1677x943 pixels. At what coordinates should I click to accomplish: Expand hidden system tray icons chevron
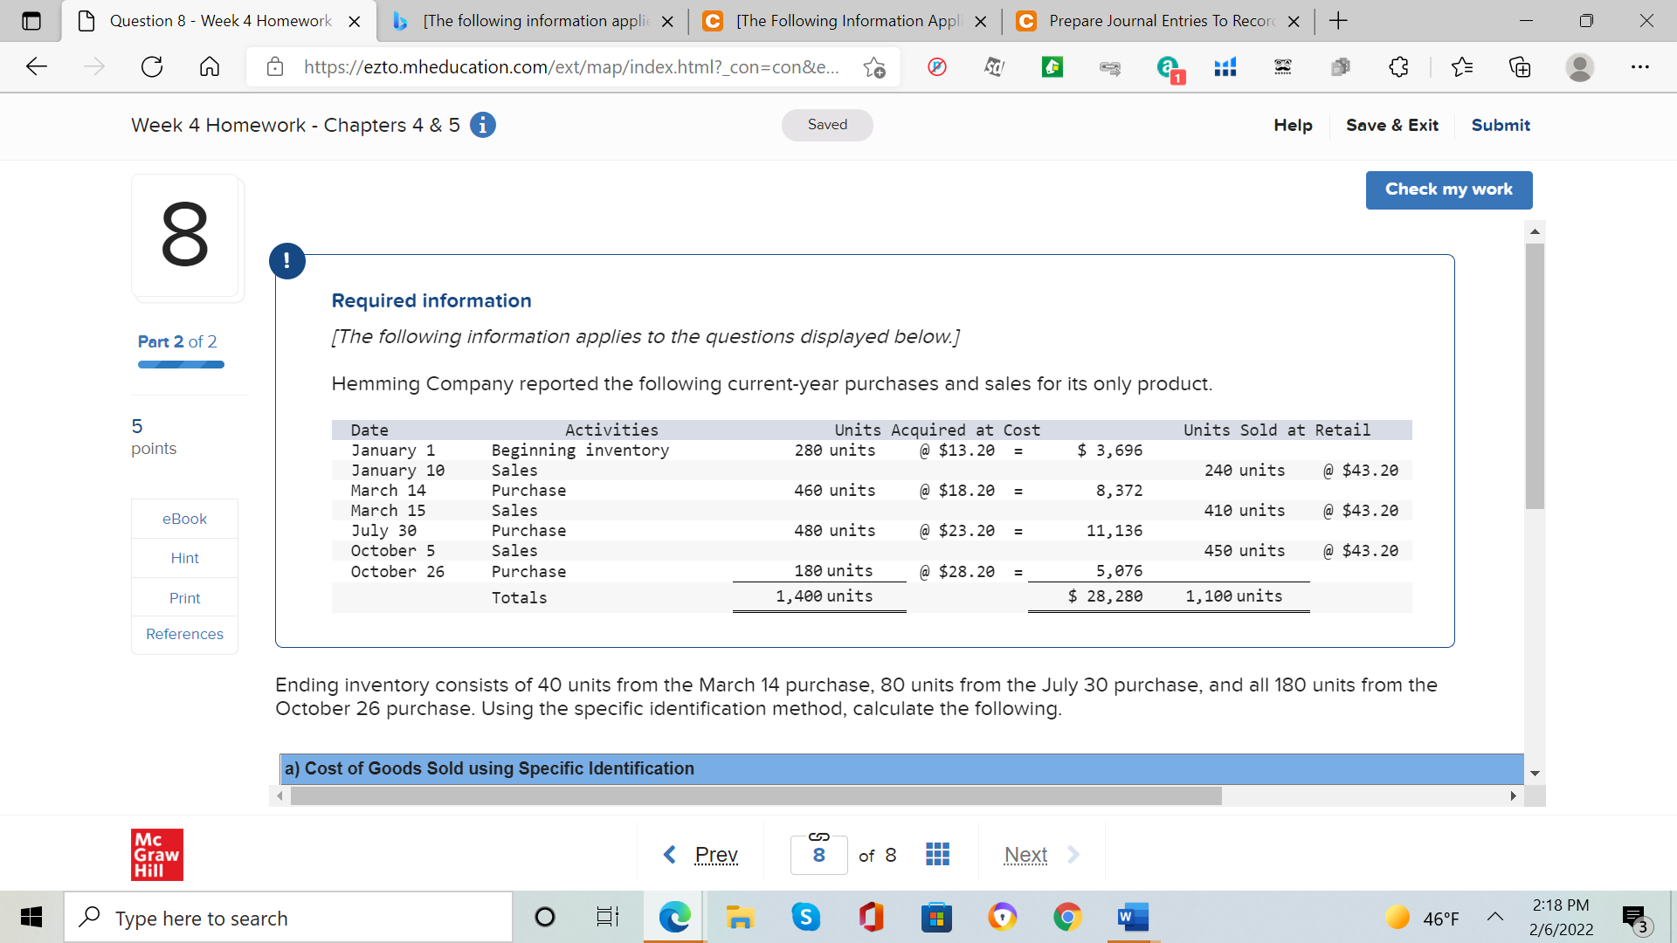(x=1495, y=917)
